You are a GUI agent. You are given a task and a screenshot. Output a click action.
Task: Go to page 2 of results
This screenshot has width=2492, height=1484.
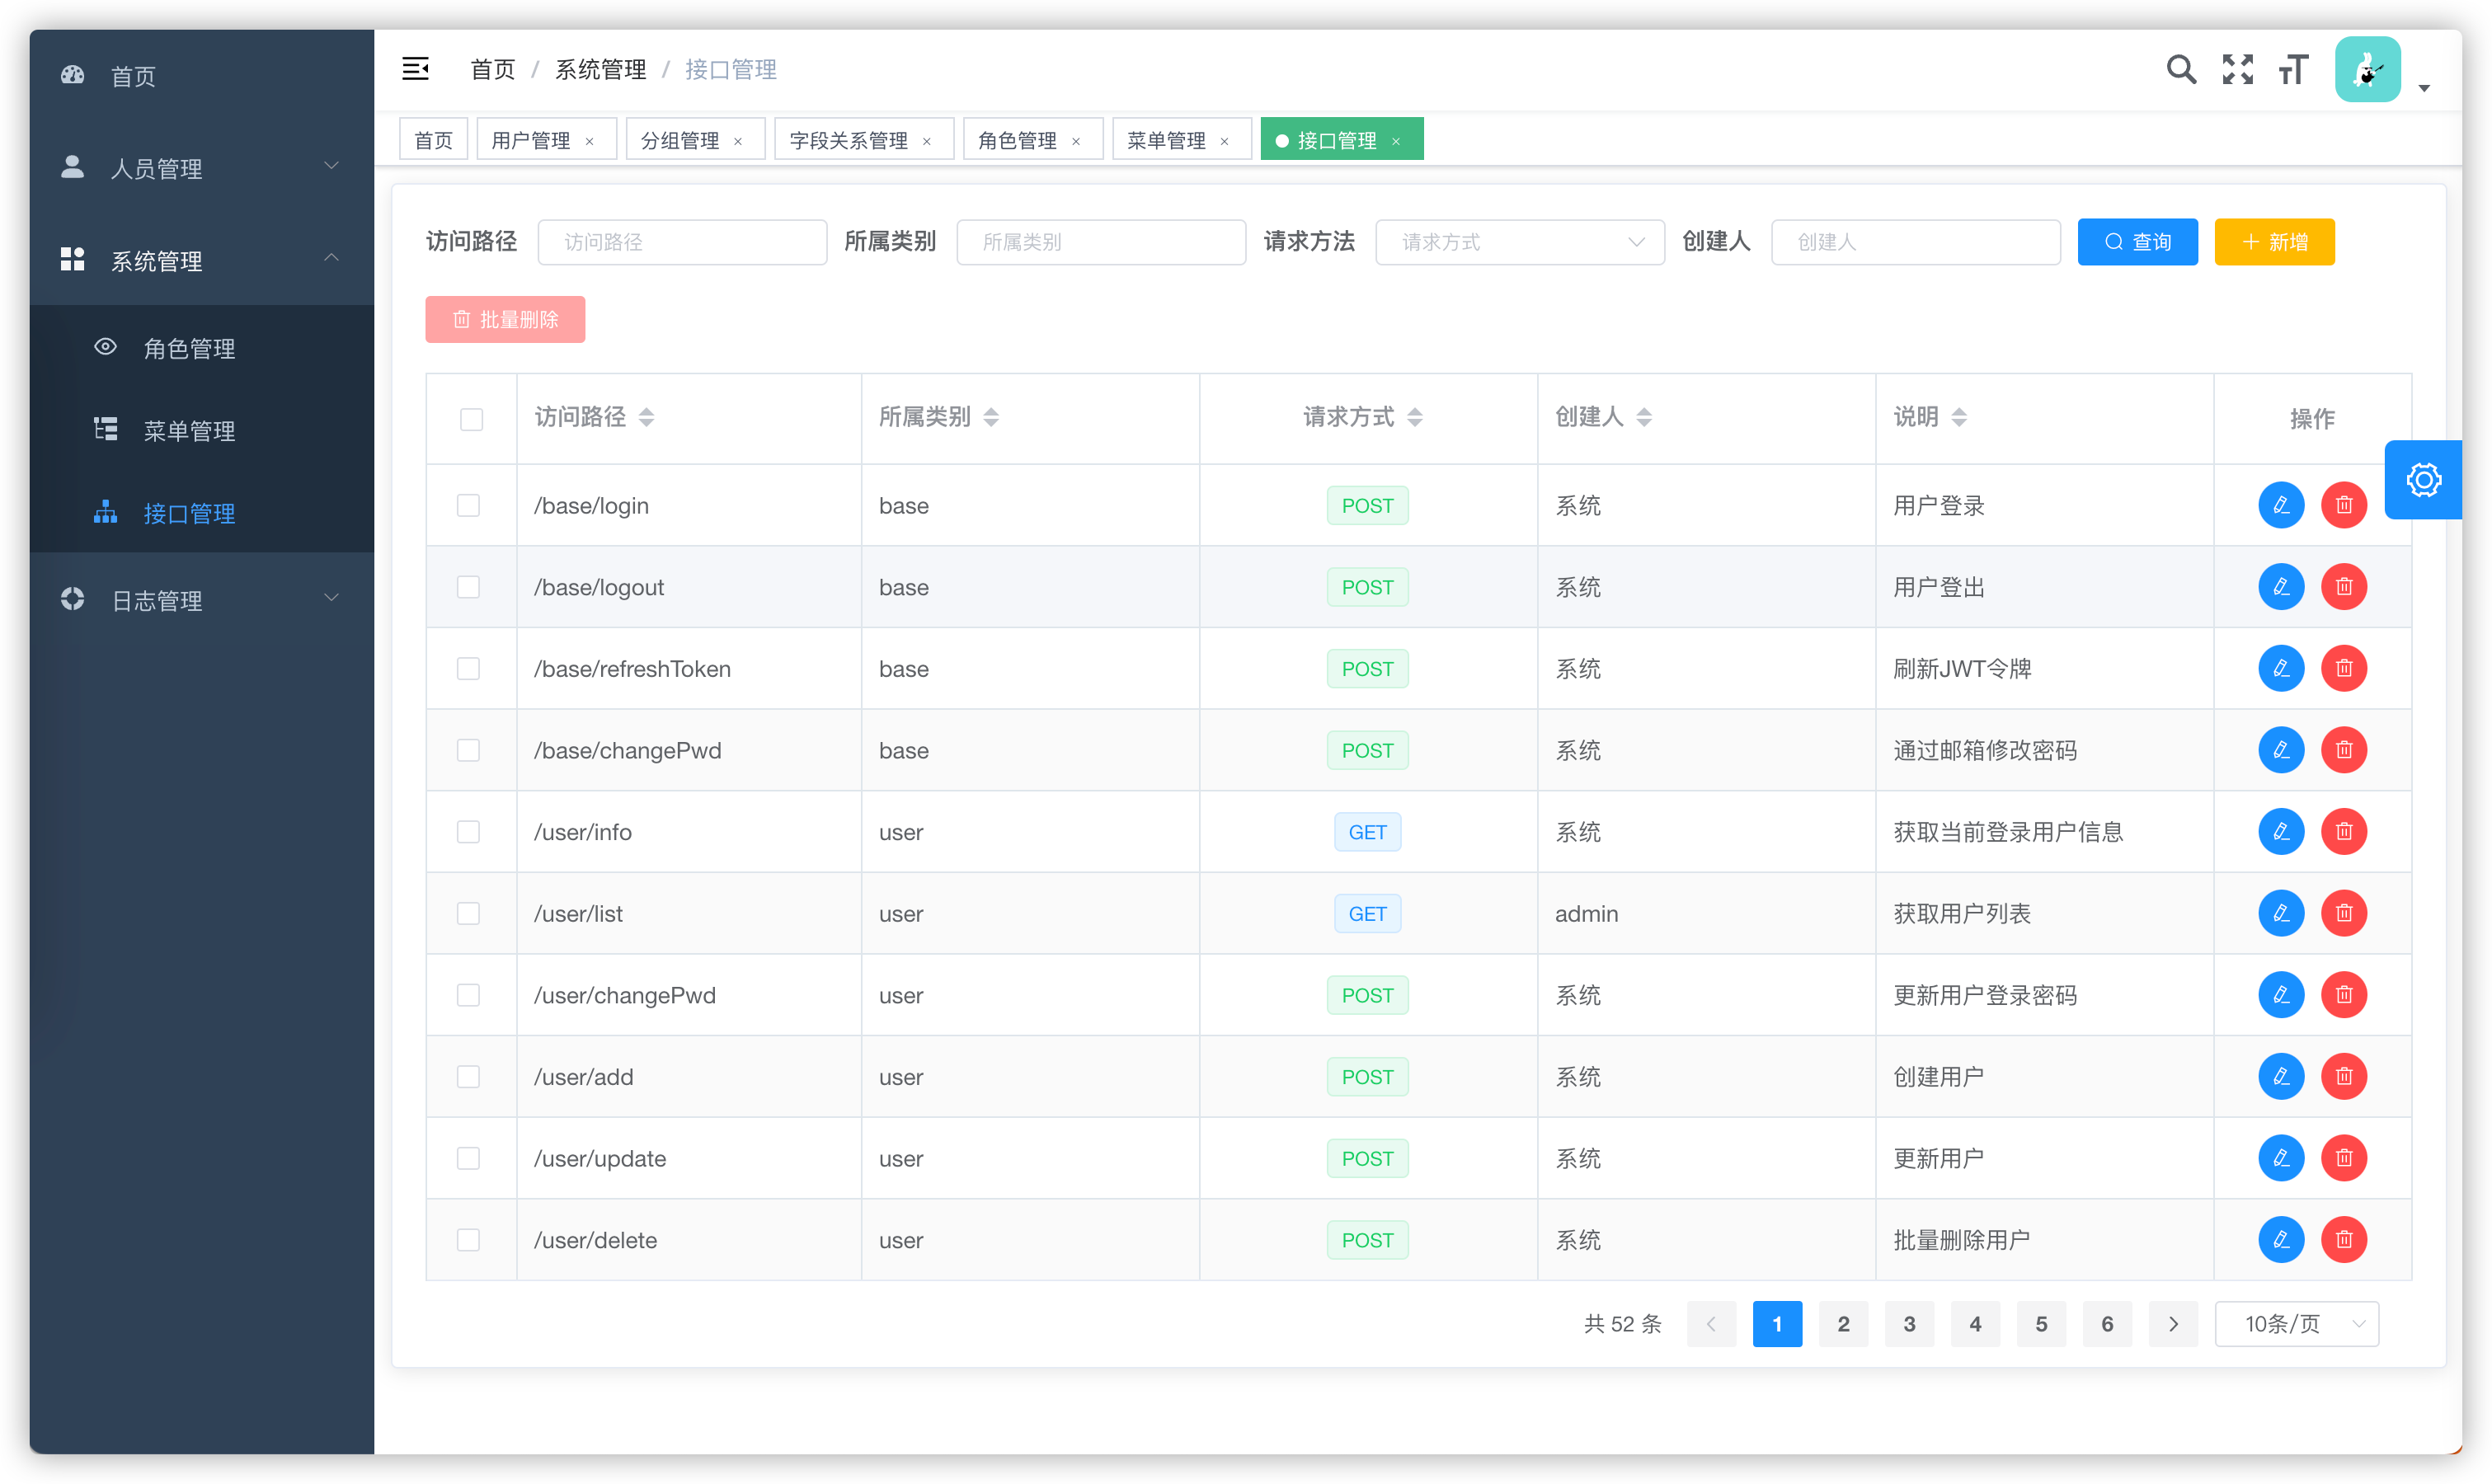click(1843, 1324)
